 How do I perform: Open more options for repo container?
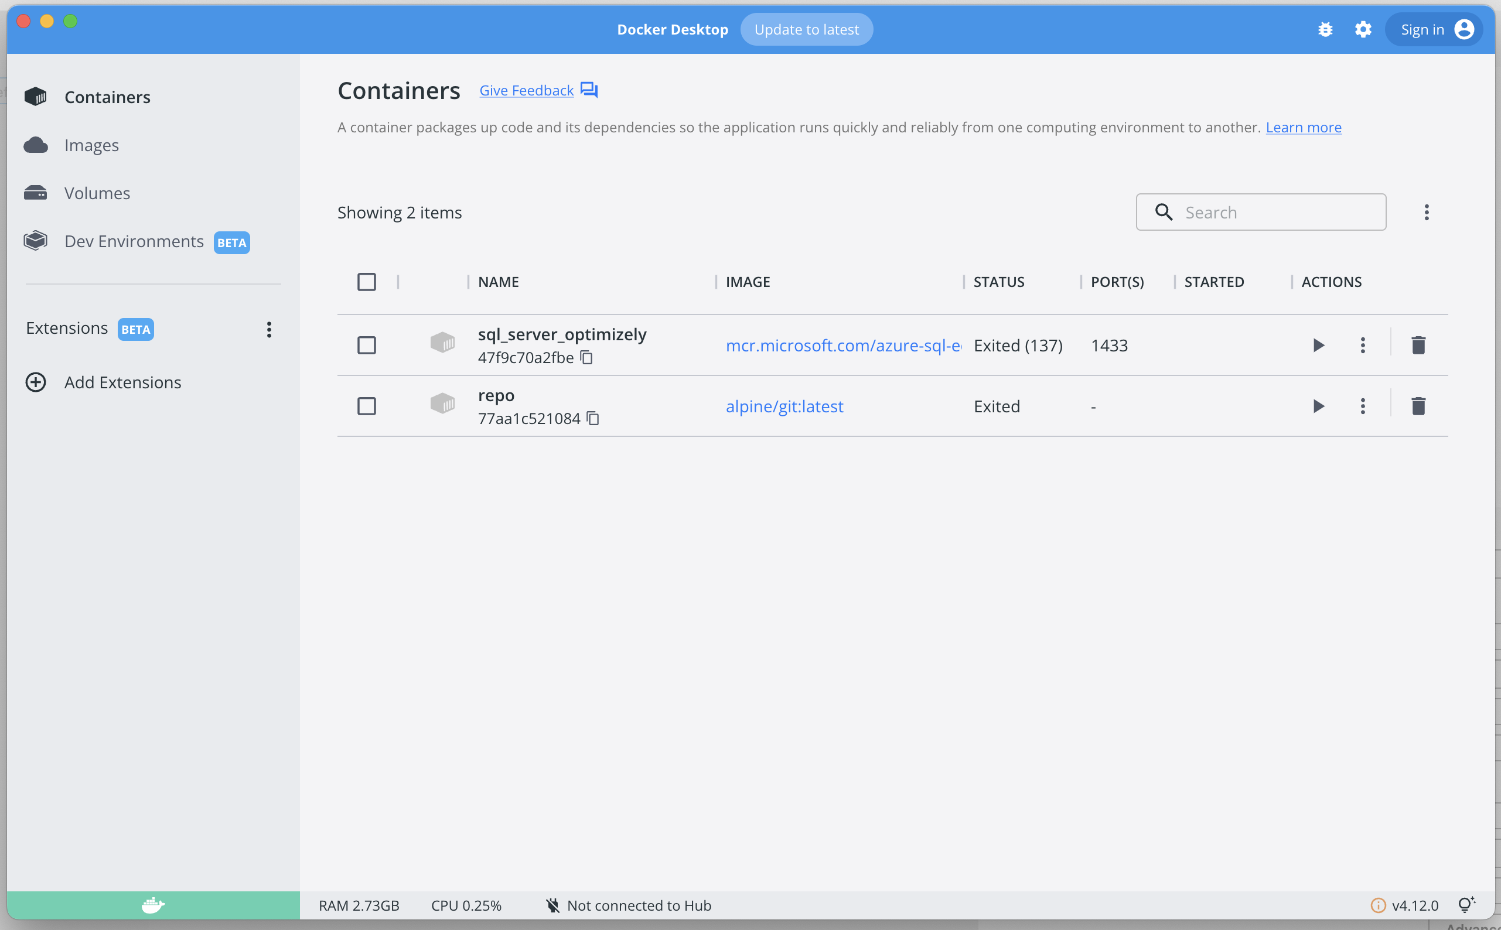point(1363,406)
